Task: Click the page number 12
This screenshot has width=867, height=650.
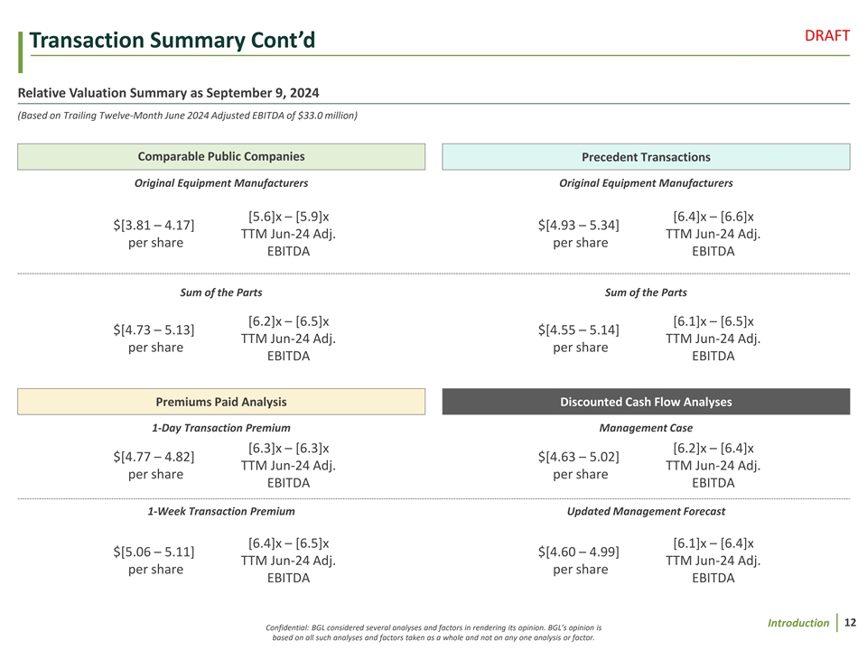Action: (x=850, y=623)
